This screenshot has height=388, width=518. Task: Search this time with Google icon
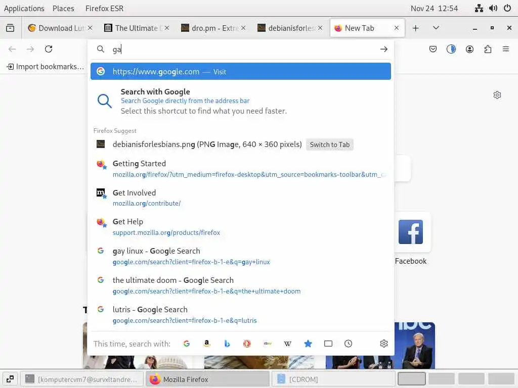[187, 344]
